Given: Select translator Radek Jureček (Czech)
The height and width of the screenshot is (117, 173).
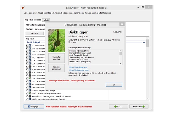Looking at the screenshot, I should click(x=79, y=59).
